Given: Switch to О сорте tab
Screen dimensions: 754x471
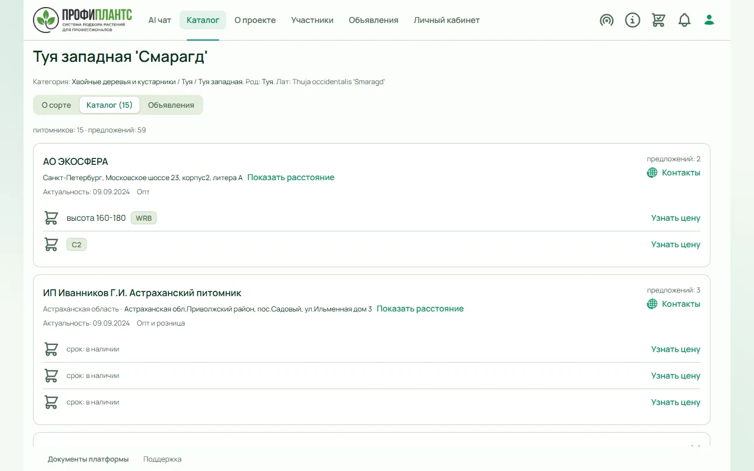Looking at the screenshot, I should pyautogui.click(x=57, y=105).
